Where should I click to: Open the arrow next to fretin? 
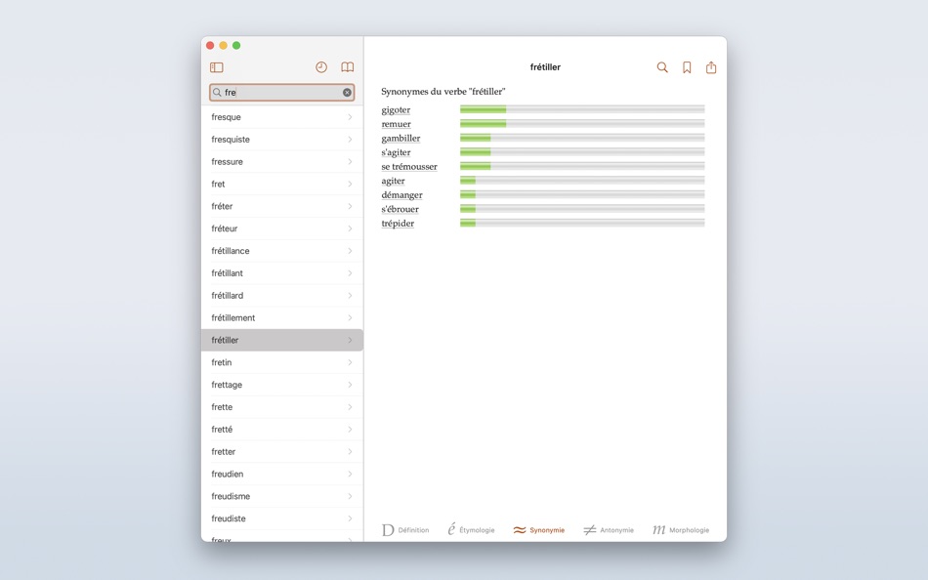351,362
